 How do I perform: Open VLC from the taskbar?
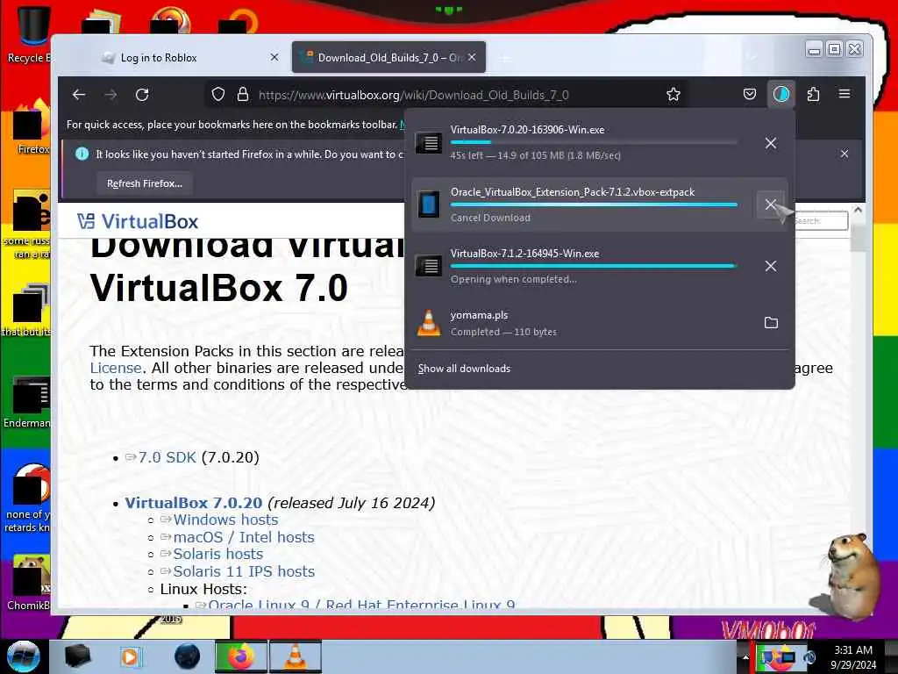[295, 656]
